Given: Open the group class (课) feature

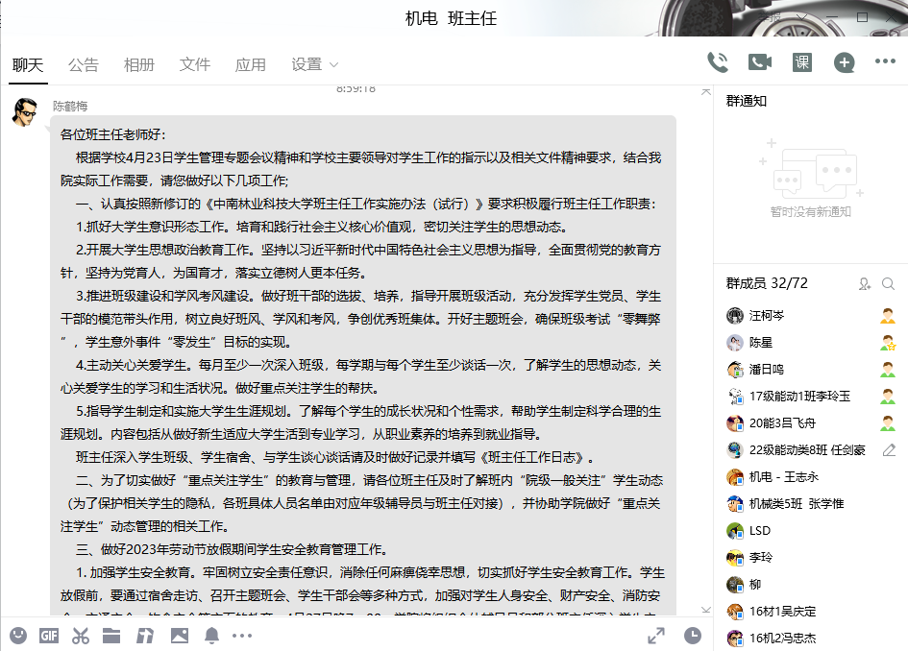Looking at the screenshot, I should (x=802, y=63).
